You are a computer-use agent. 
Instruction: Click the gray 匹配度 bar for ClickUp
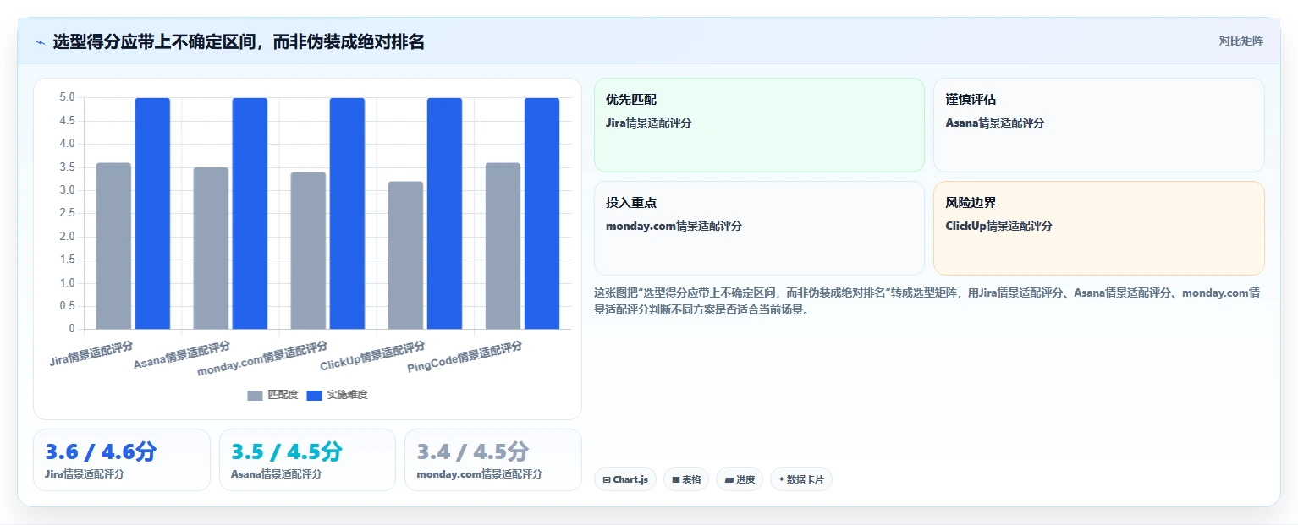click(405, 255)
